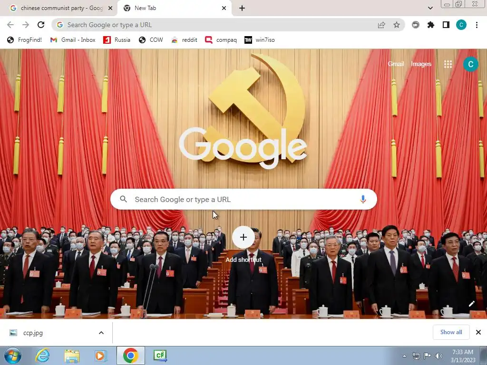The image size is (487, 365).
Task: Open the Chrome profile avatar in toolbar
Action: coord(461,25)
